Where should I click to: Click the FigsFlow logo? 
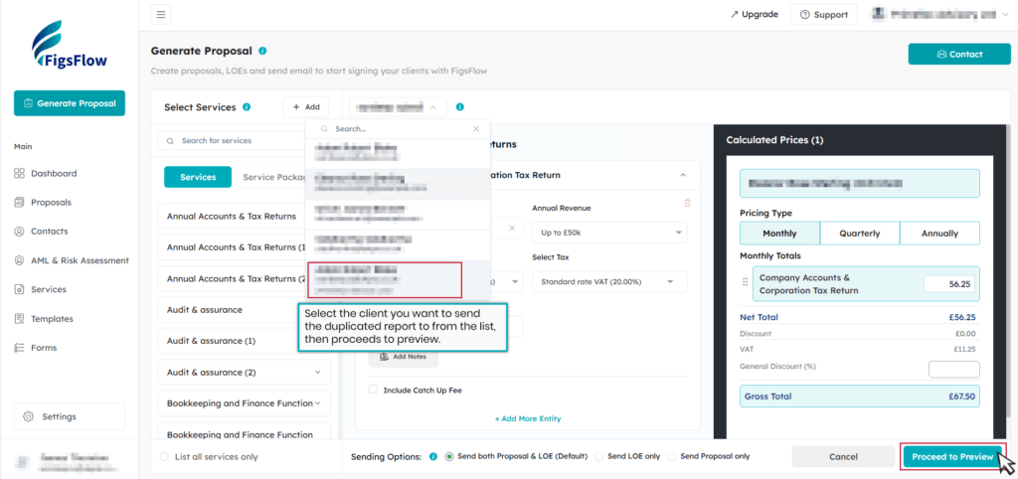(x=69, y=44)
